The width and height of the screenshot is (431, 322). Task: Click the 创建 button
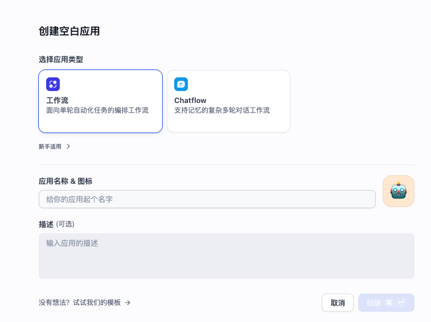pyautogui.click(x=373, y=303)
